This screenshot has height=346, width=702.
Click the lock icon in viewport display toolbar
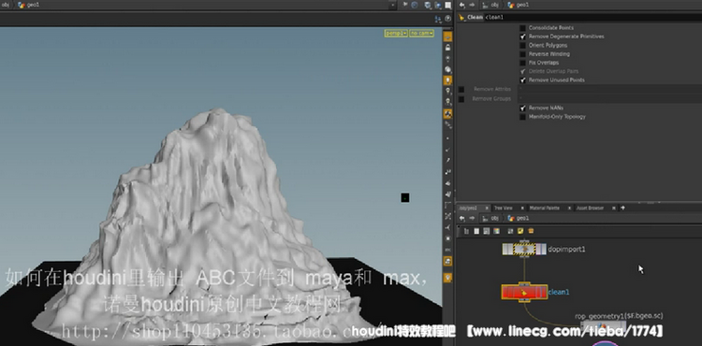point(447,48)
